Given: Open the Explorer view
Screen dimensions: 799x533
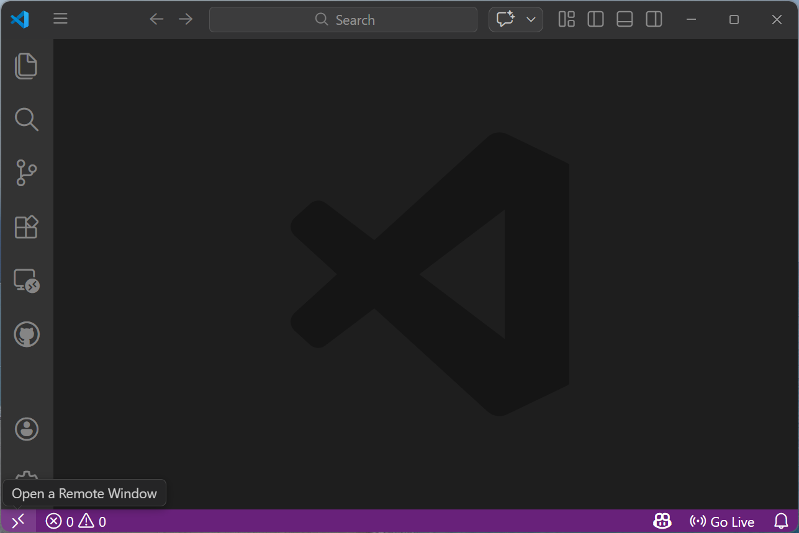Looking at the screenshot, I should (26, 66).
